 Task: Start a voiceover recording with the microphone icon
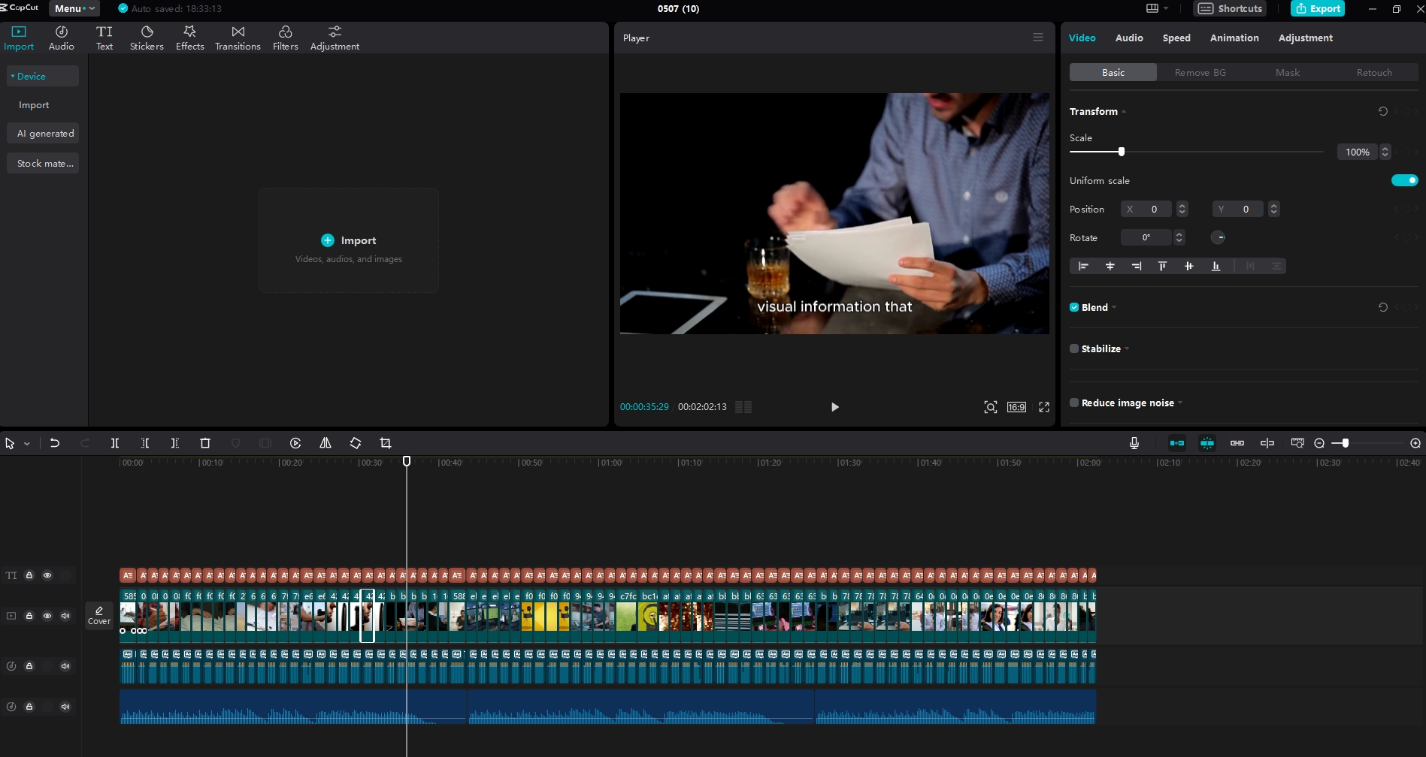(1134, 443)
